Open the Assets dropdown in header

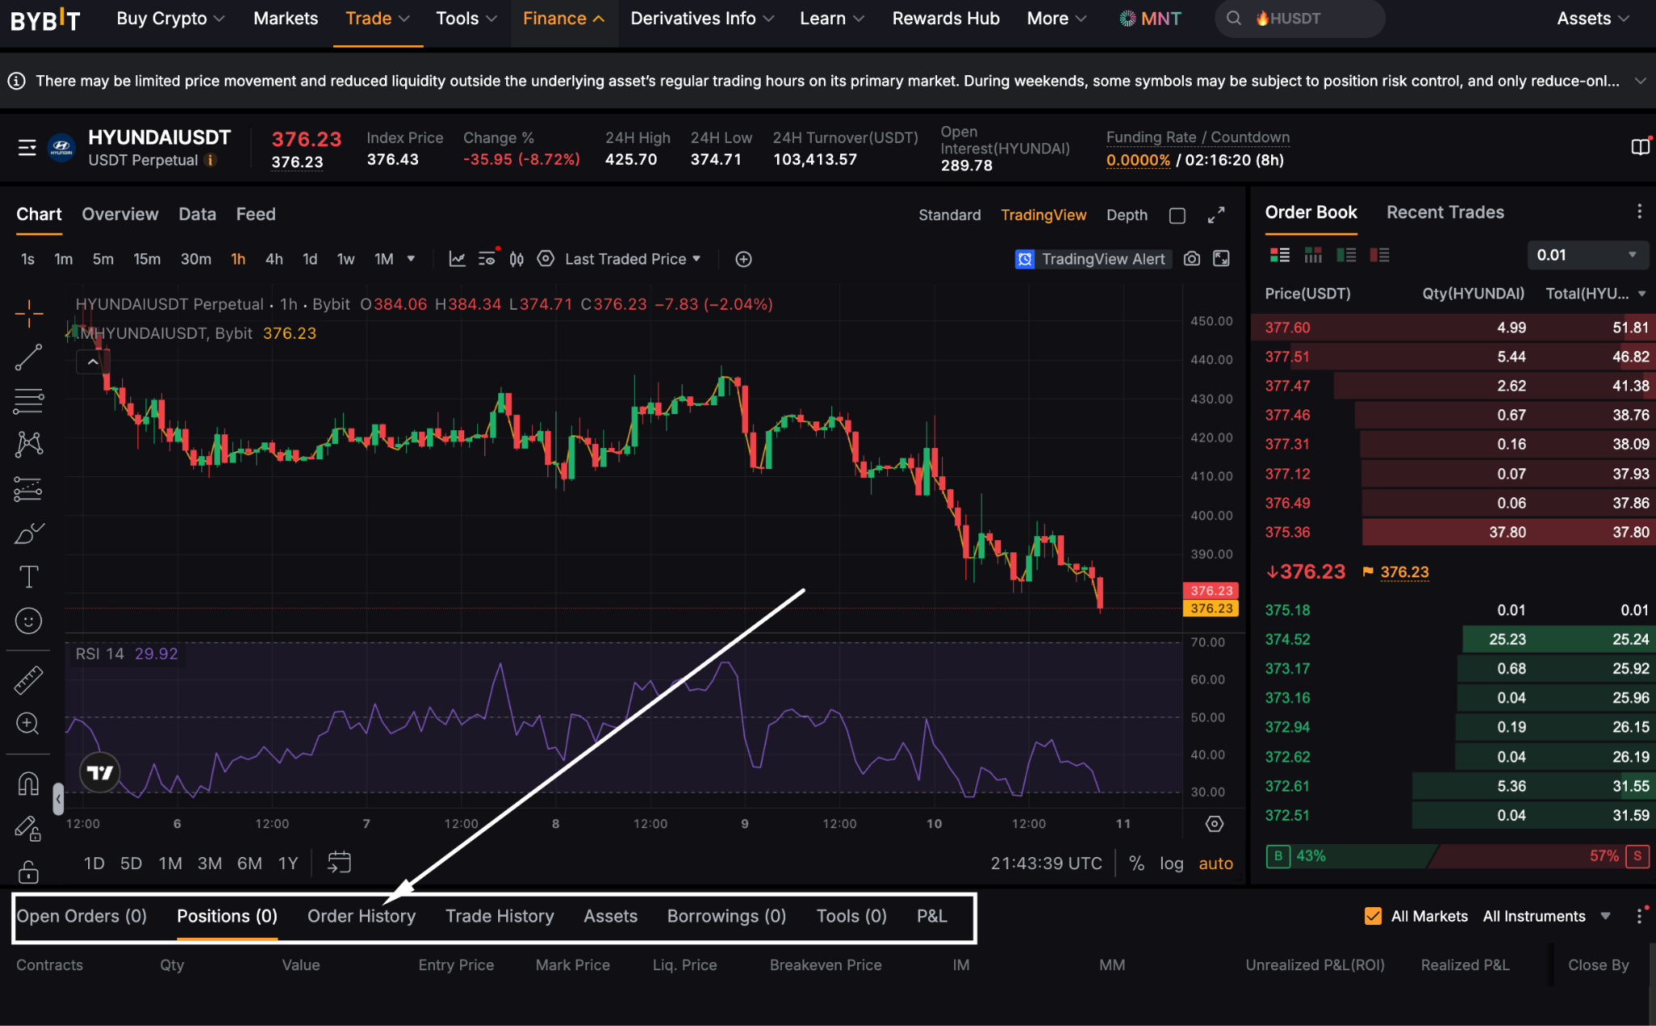coord(1592,19)
